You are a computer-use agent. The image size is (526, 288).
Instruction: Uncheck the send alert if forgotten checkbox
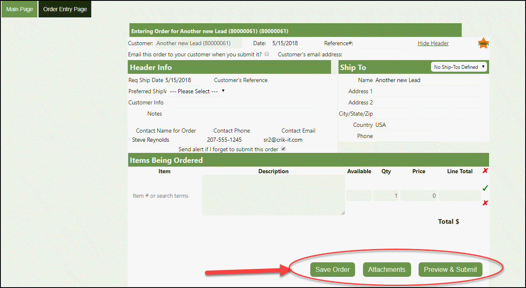(284, 149)
